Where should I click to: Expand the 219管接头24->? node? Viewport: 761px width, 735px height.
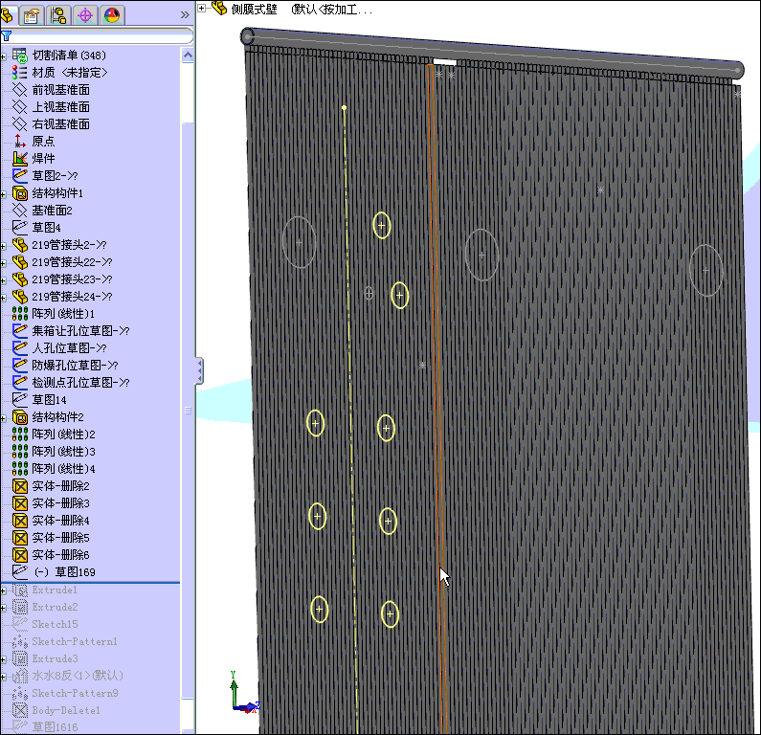pyautogui.click(x=3, y=298)
